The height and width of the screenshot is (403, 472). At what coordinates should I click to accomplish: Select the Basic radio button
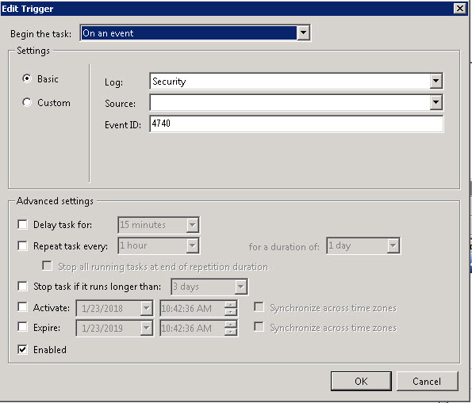point(27,78)
